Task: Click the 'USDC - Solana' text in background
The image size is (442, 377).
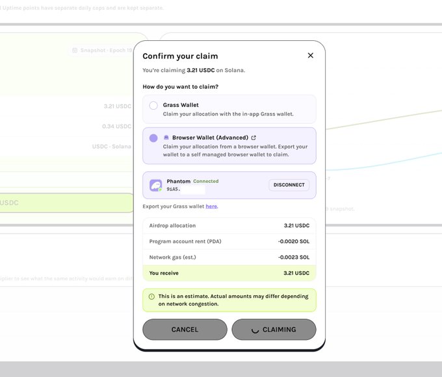Action: coord(112,146)
